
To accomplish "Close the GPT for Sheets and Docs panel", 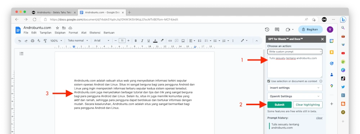I will (x=322, y=39).
